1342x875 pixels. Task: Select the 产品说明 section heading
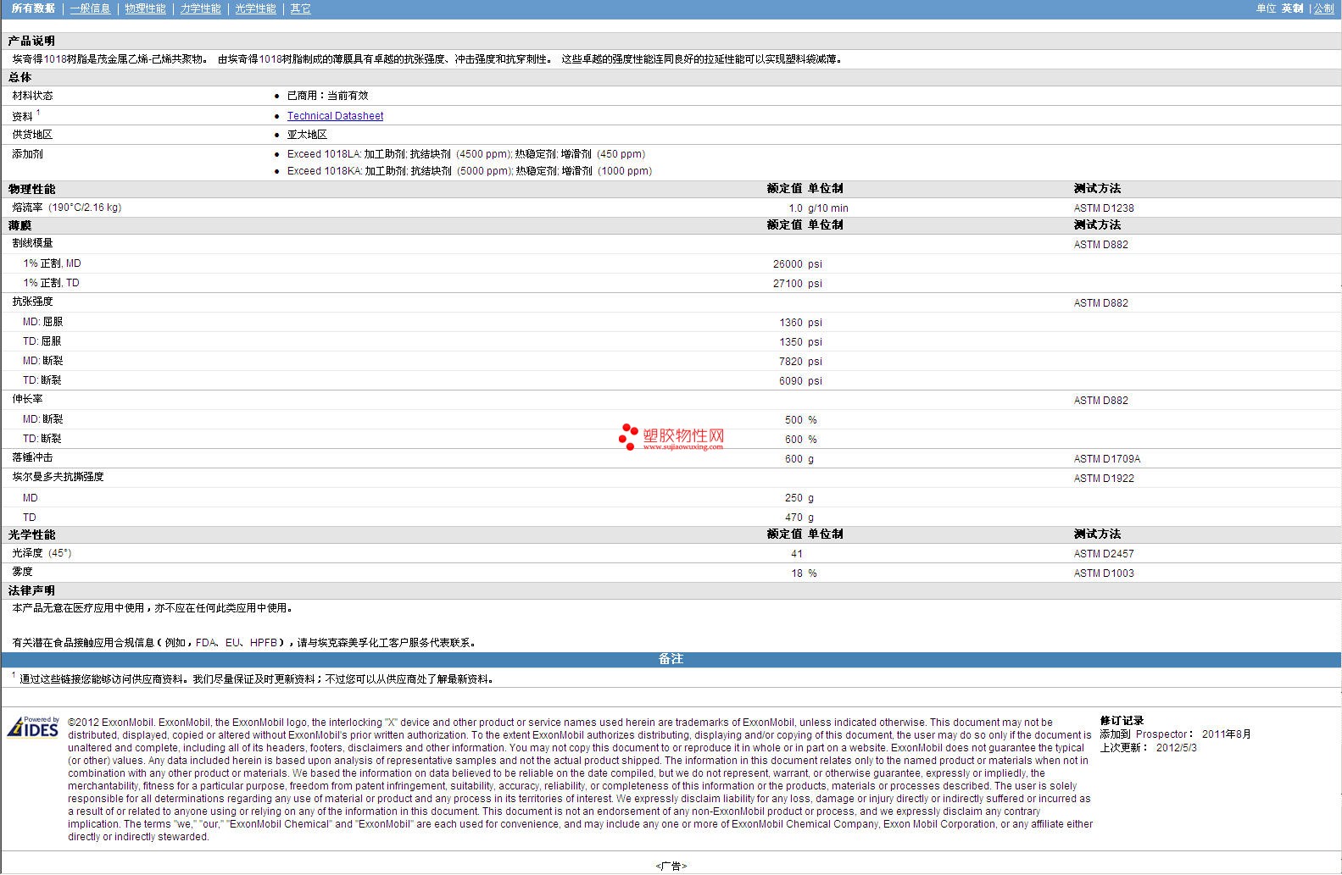pyautogui.click(x=31, y=41)
